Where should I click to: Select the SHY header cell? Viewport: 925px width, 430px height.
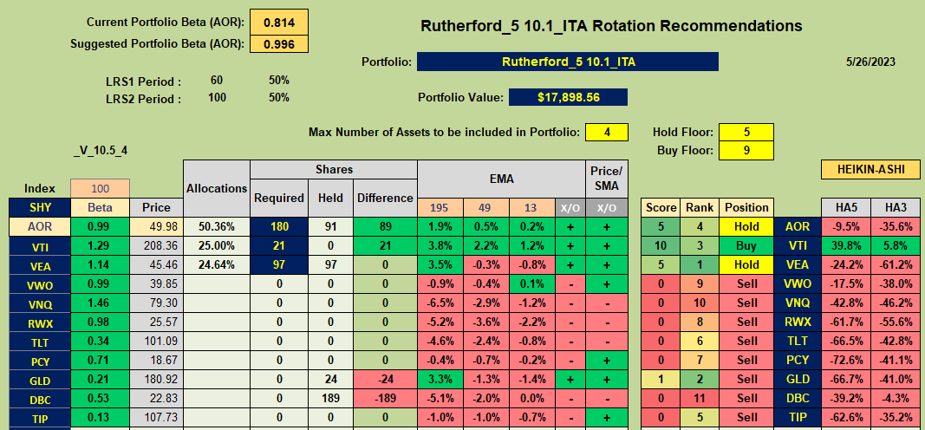click(40, 207)
